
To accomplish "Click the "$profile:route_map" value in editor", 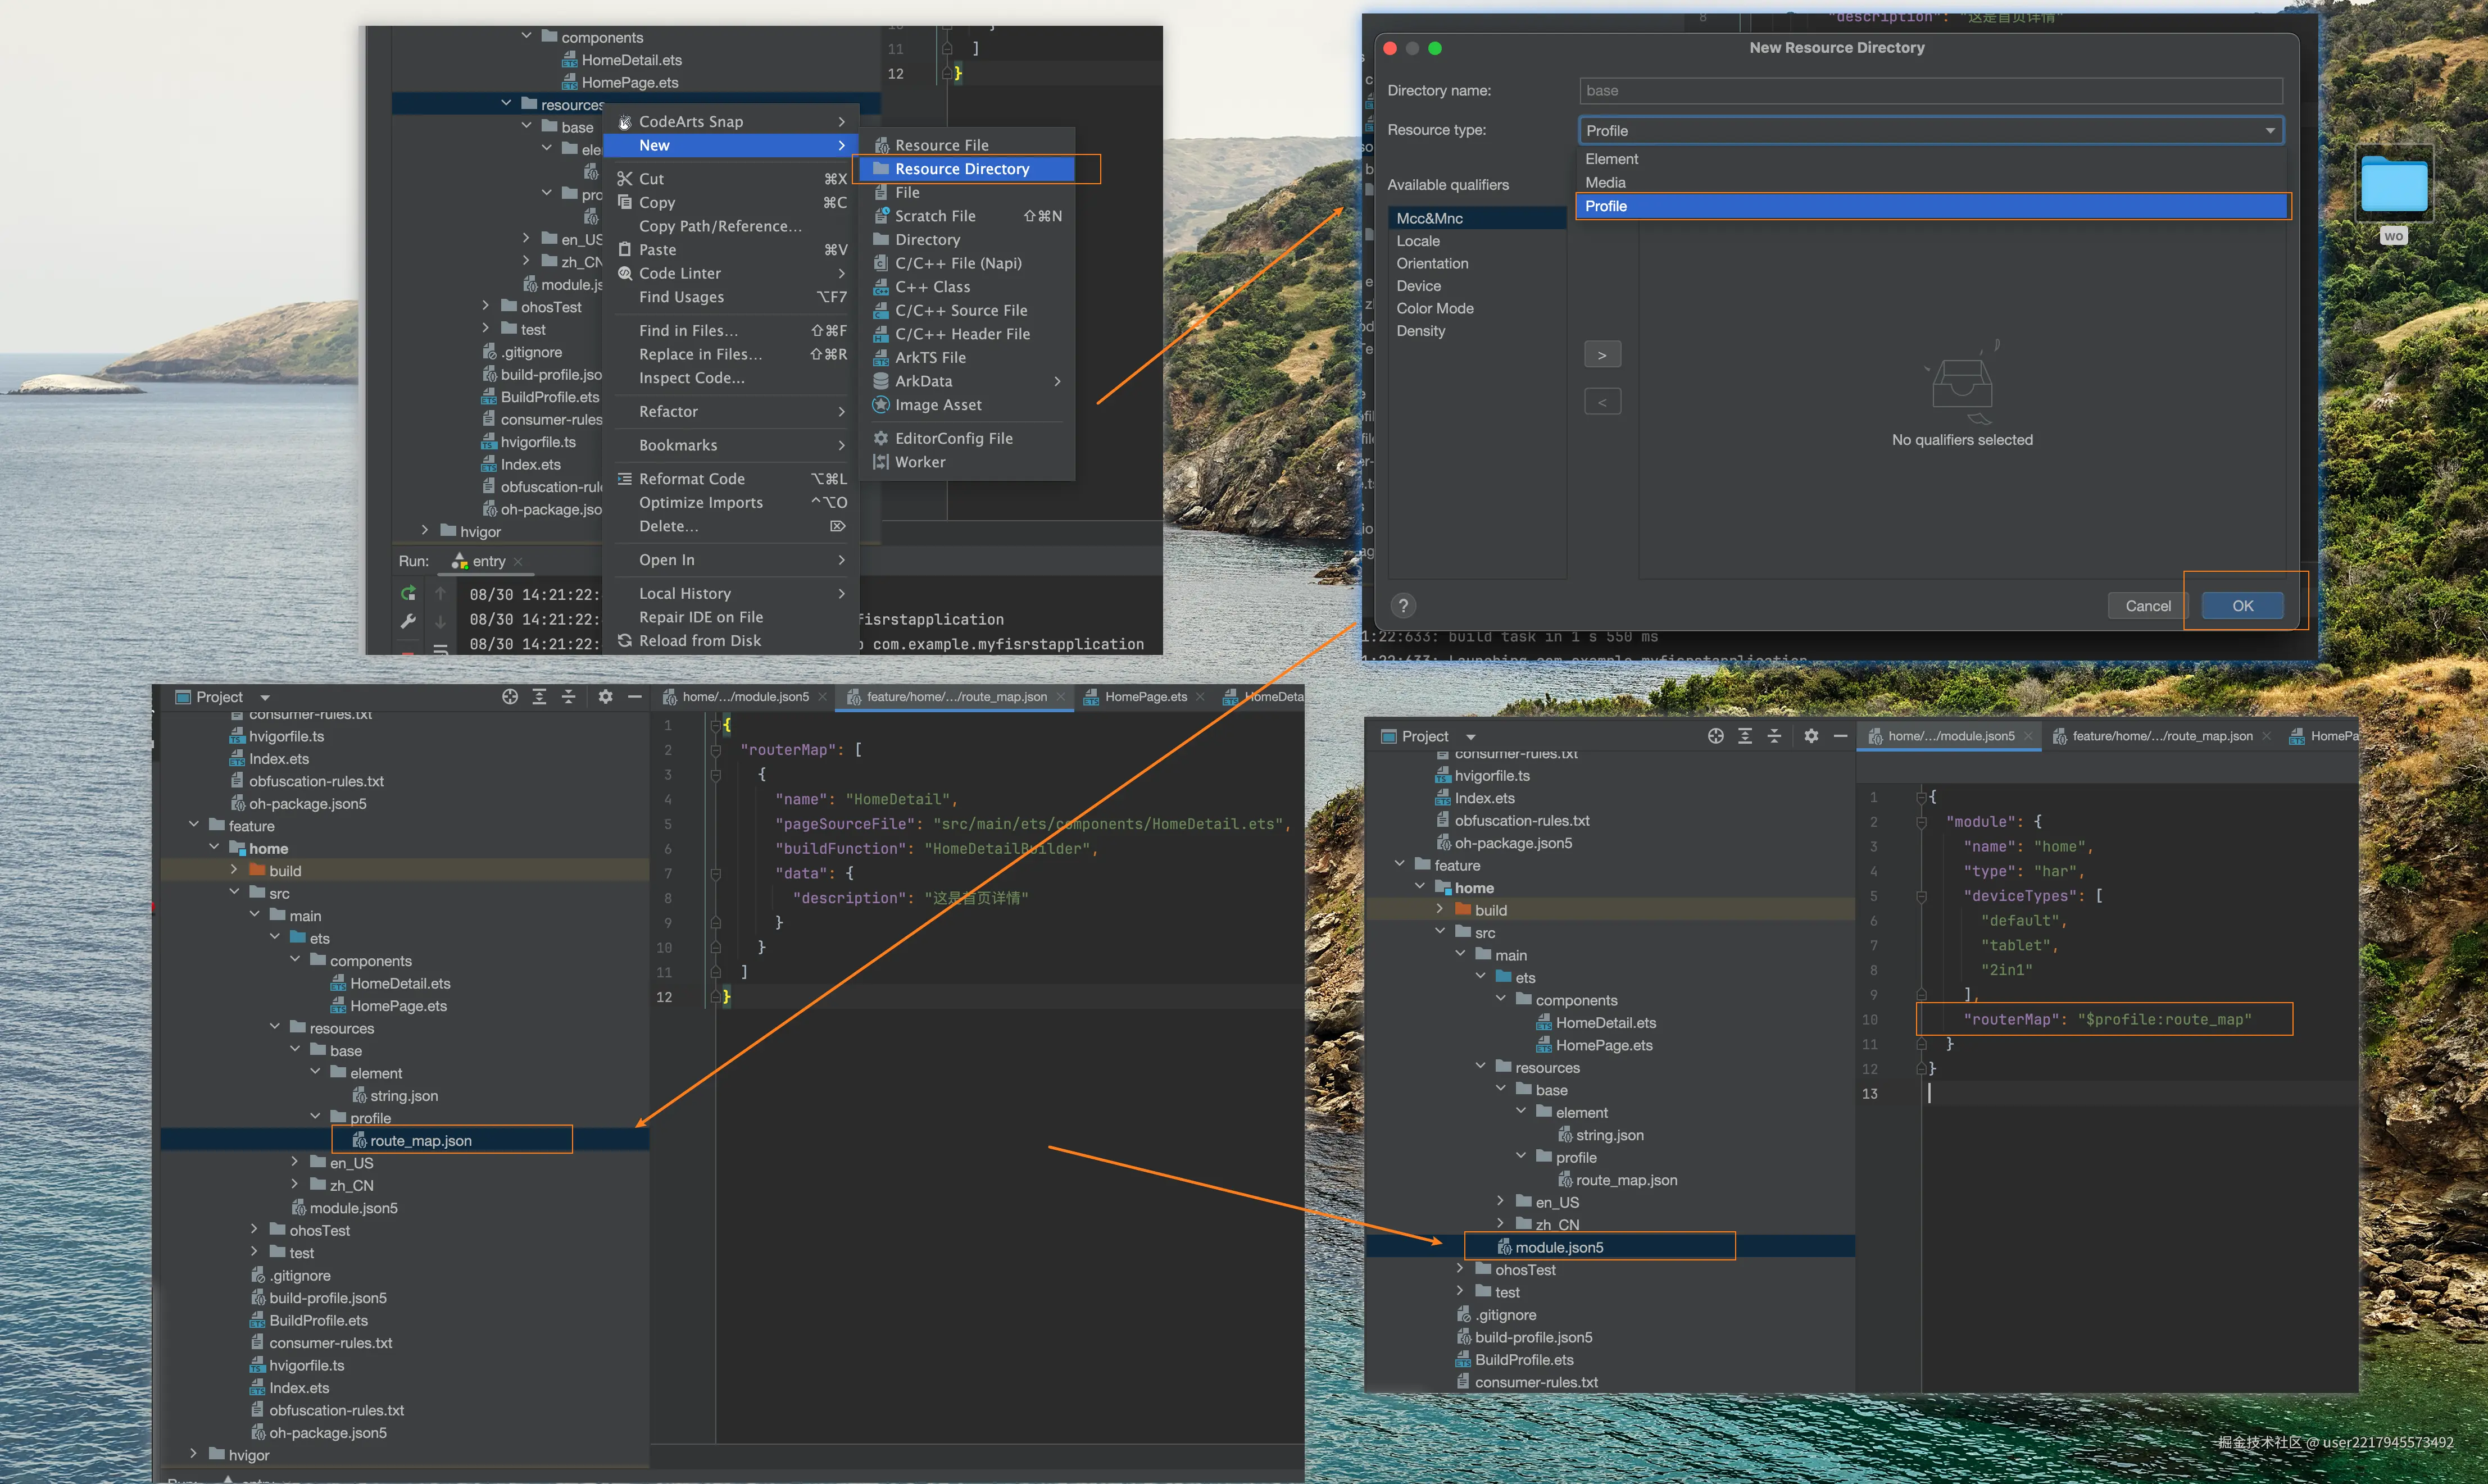I will pyautogui.click(x=2164, y=1019).
